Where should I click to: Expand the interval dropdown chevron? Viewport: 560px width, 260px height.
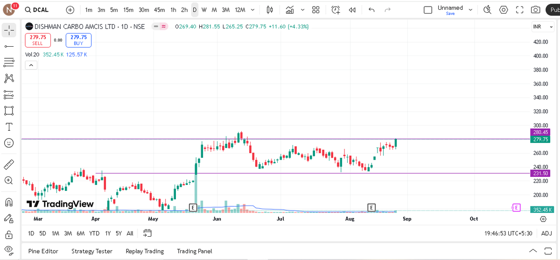[252, 10]
